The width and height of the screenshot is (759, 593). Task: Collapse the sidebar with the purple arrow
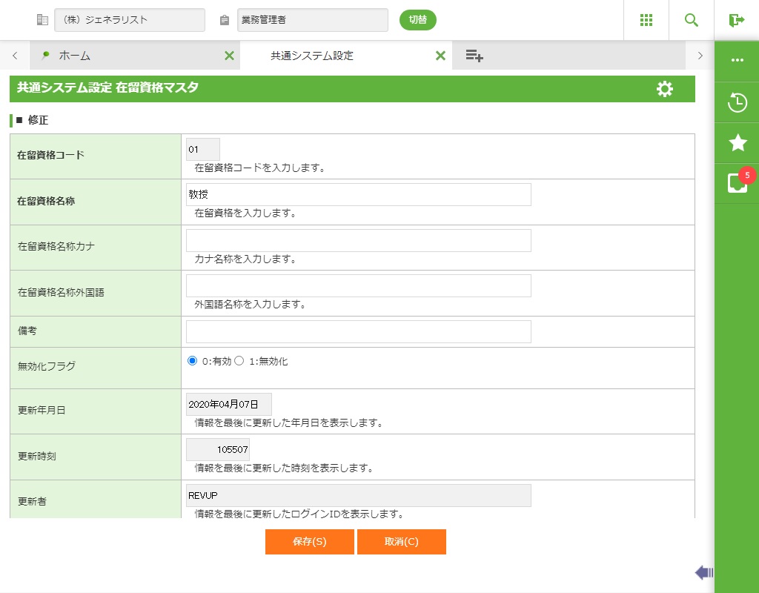click(703, 572)
